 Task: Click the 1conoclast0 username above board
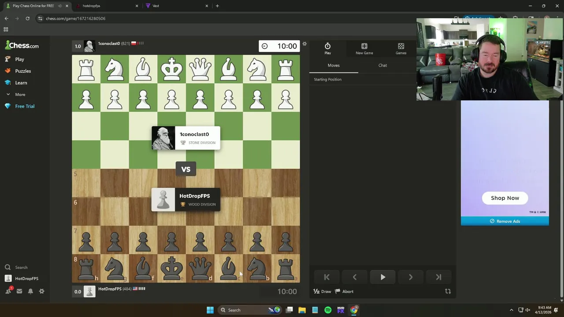[109, 44]
